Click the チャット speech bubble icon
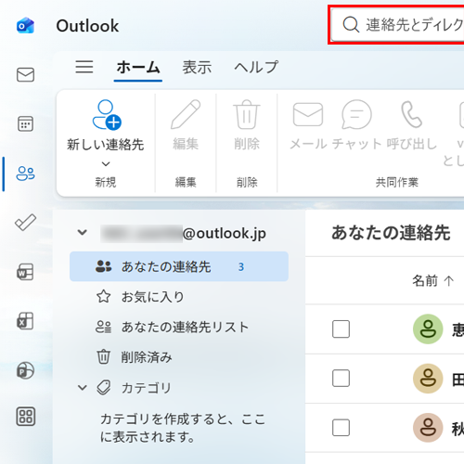Viewport: 464px width, 464px height. (356, 114)
